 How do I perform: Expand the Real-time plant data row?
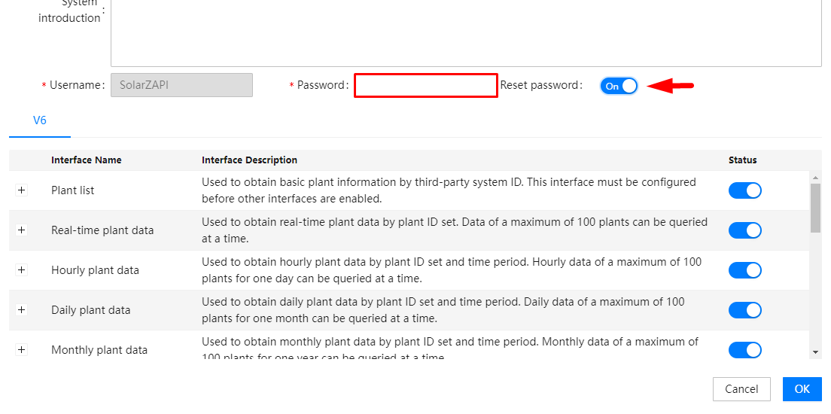(x=21, y=230)
